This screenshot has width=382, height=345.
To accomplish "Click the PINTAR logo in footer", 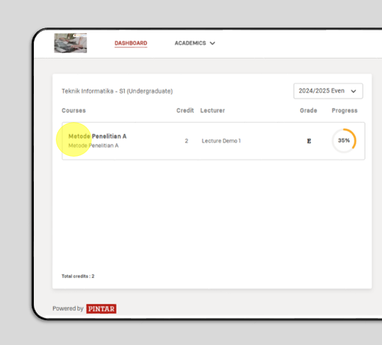I will tap(101, 308).
